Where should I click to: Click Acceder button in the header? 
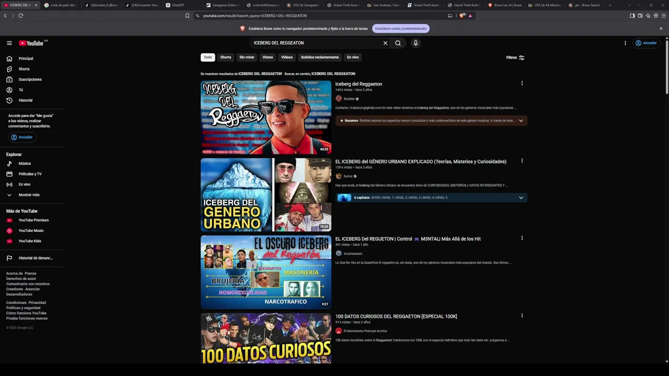click(647, 43)
